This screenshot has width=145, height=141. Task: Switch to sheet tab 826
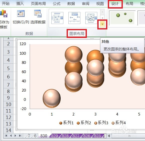[x=87, y=136]
